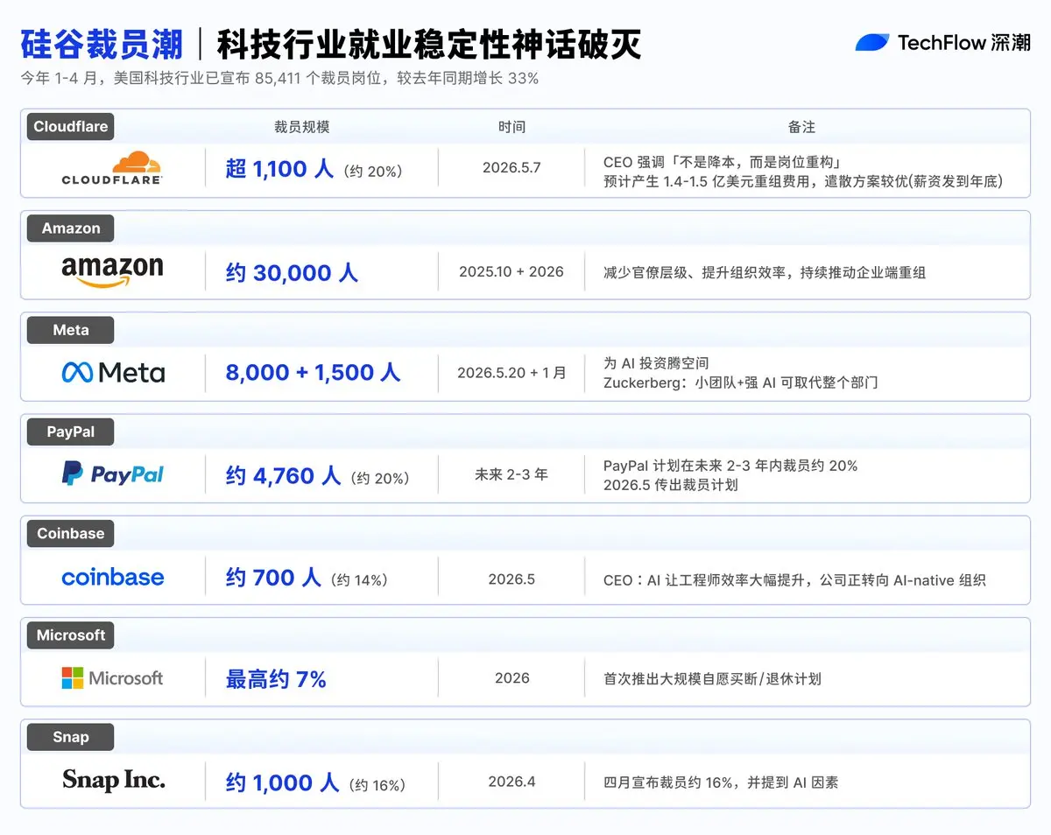Click (约 14%) in Coinbase row
This screenshot has height=835, width=1051.
(359, 580)
